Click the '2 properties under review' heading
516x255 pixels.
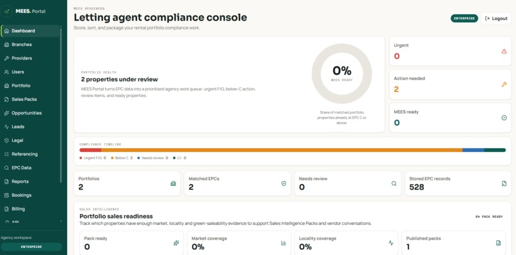[120, 79]
